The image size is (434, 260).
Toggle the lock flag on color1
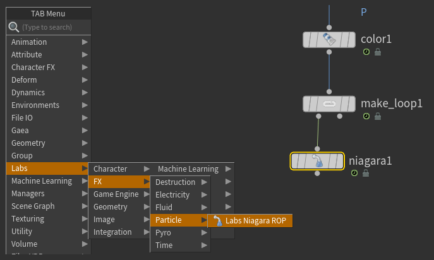378,52
